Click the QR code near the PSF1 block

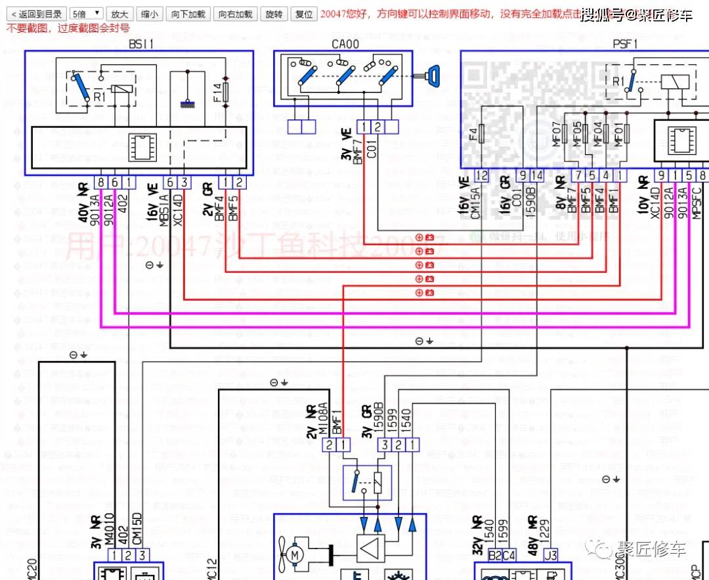point(532,105)
